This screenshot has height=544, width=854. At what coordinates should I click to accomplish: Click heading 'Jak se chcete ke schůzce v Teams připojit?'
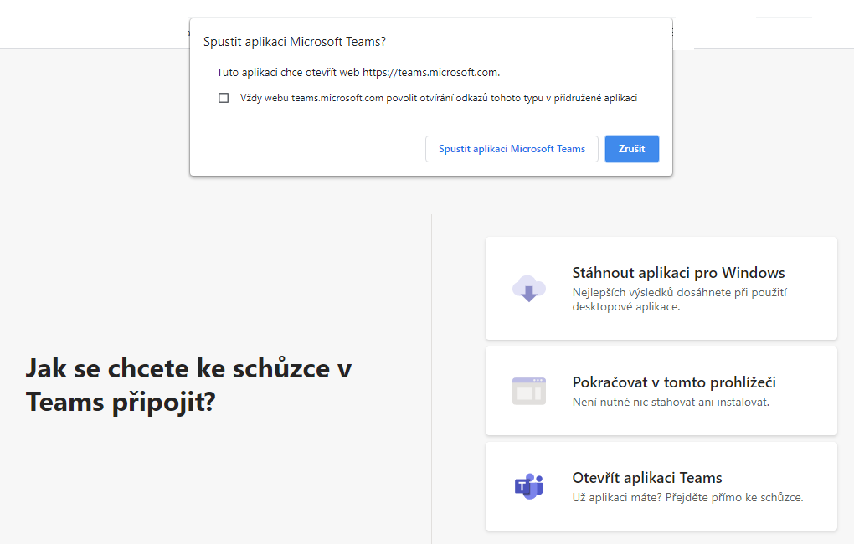pyautogui.click(x=189, y=385)
